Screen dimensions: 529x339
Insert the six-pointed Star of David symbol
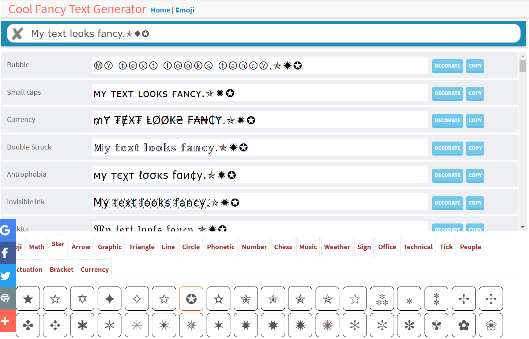[x=82, y=299]
